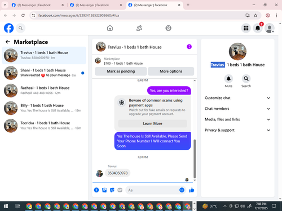Switch to the second Messenger browser tab
Image resolution: width=282 pixels, height=211 pixels.
(x=95, y=5)
